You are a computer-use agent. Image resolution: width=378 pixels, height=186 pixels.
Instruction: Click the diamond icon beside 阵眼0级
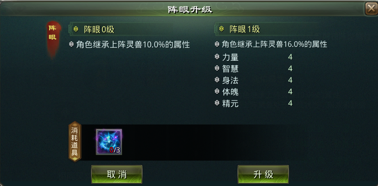(76, 29)
